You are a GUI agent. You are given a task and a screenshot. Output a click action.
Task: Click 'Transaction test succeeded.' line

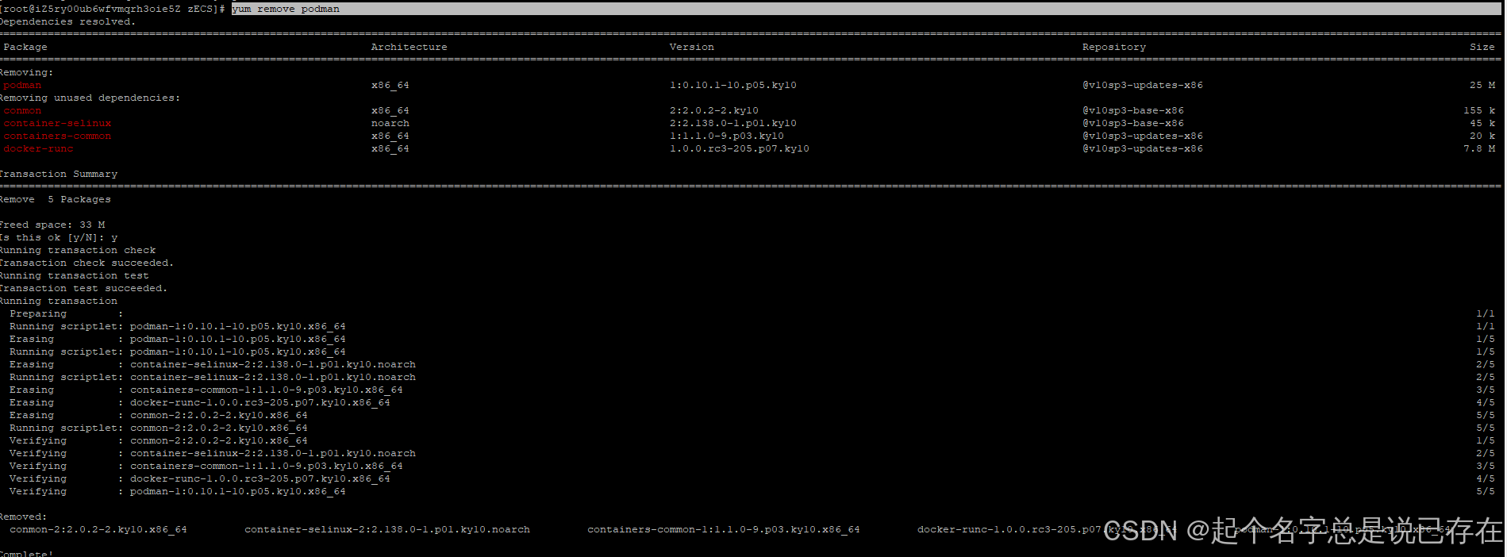tap(83, 288)
